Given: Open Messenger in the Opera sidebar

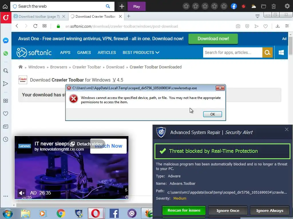Looking at the screenshot, I should click(x=6, y=40).
